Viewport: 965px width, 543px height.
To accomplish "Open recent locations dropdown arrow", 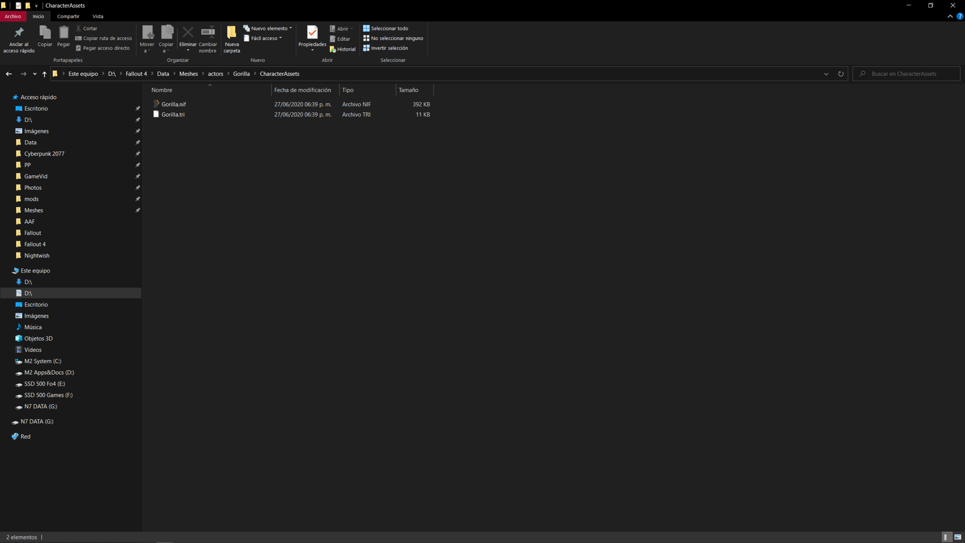I will click(35, 74).
